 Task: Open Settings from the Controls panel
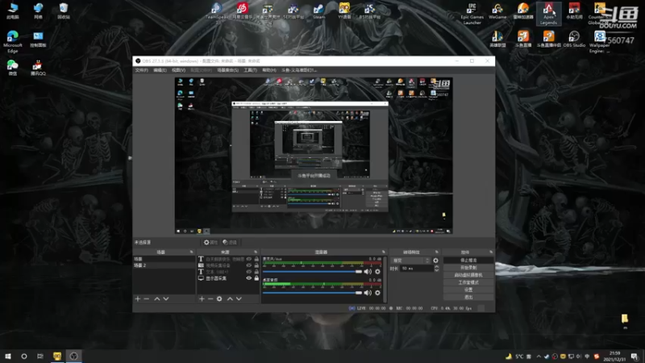coord(468,290)
